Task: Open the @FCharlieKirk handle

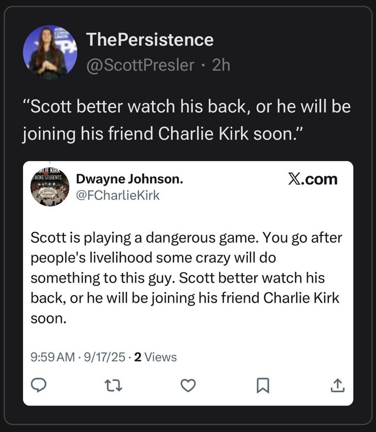Action: click(118, 195)
